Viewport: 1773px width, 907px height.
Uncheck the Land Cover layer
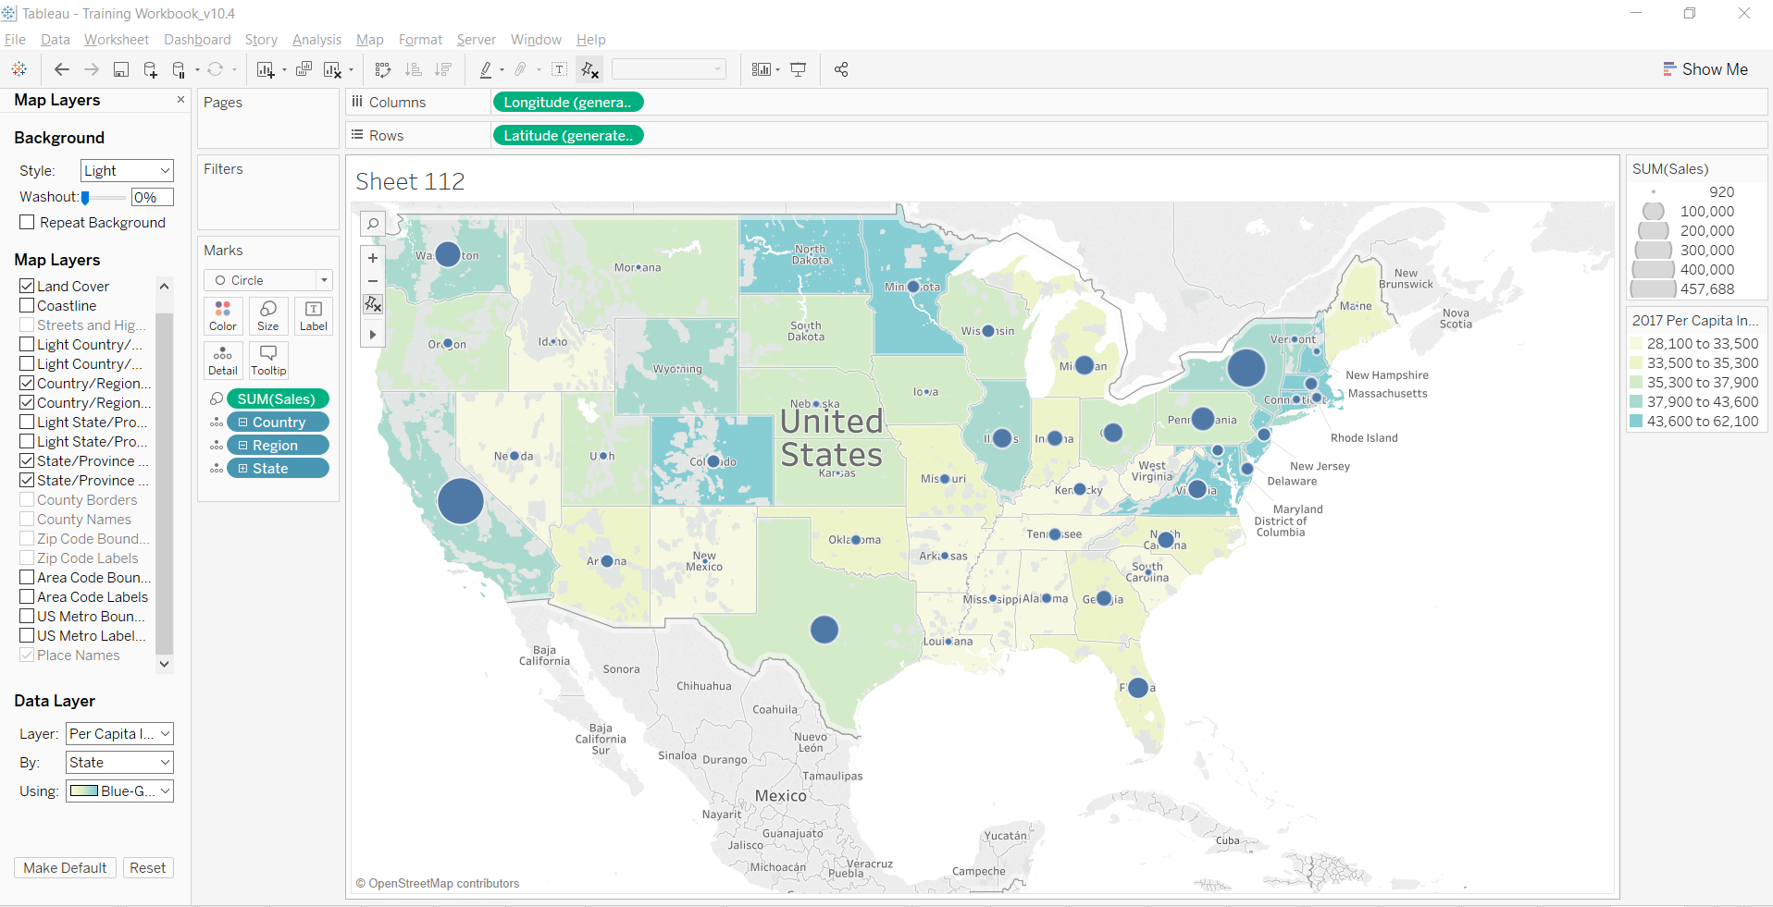[x=27, y=286]
